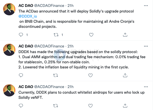Like the first tweet about BNB Chain

click(x=91, y=35)
